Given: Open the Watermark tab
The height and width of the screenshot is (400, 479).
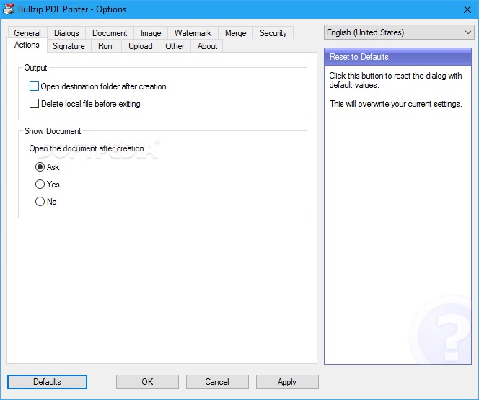Looking at the screenshot, I should point(193,33).
